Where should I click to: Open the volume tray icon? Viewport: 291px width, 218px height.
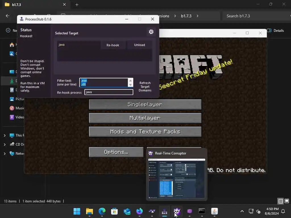pos(258,211)
